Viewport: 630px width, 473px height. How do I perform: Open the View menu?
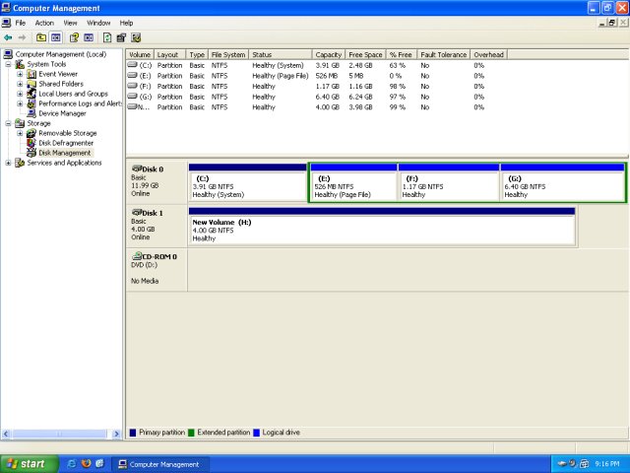pyautogui.click(x=70, y=23)
